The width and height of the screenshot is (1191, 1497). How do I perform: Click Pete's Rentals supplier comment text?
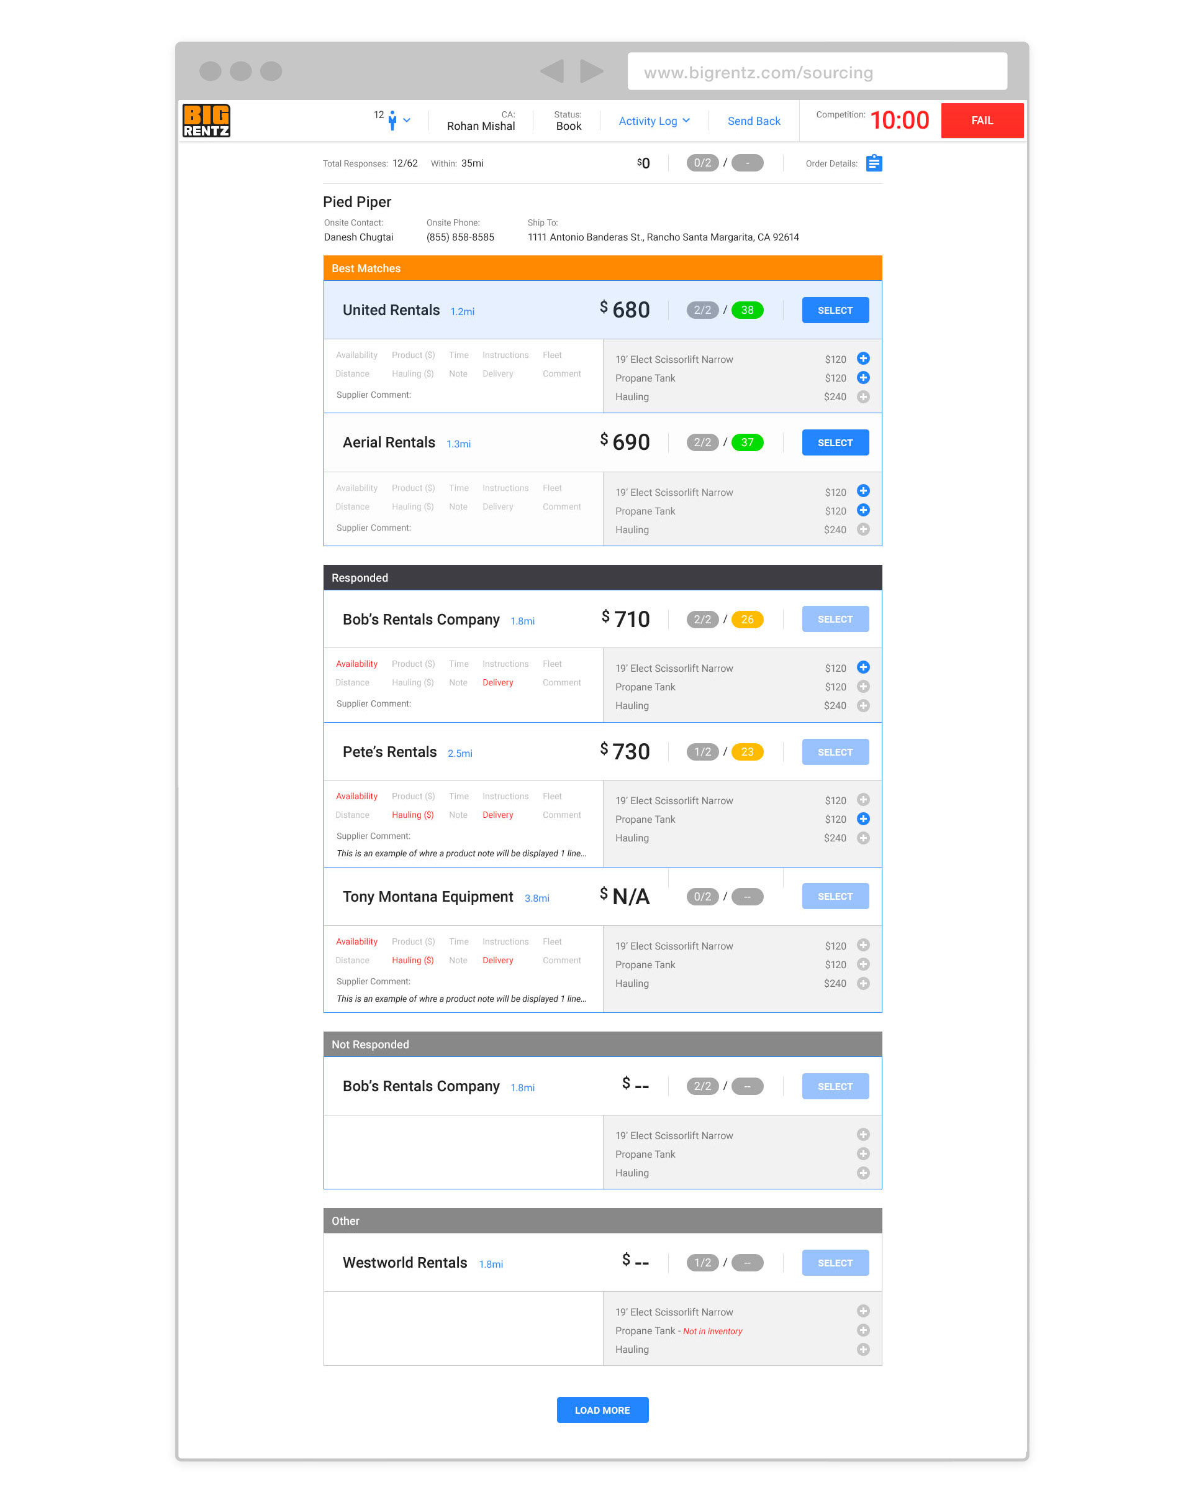pyautogui.click(x=461, y=854)
